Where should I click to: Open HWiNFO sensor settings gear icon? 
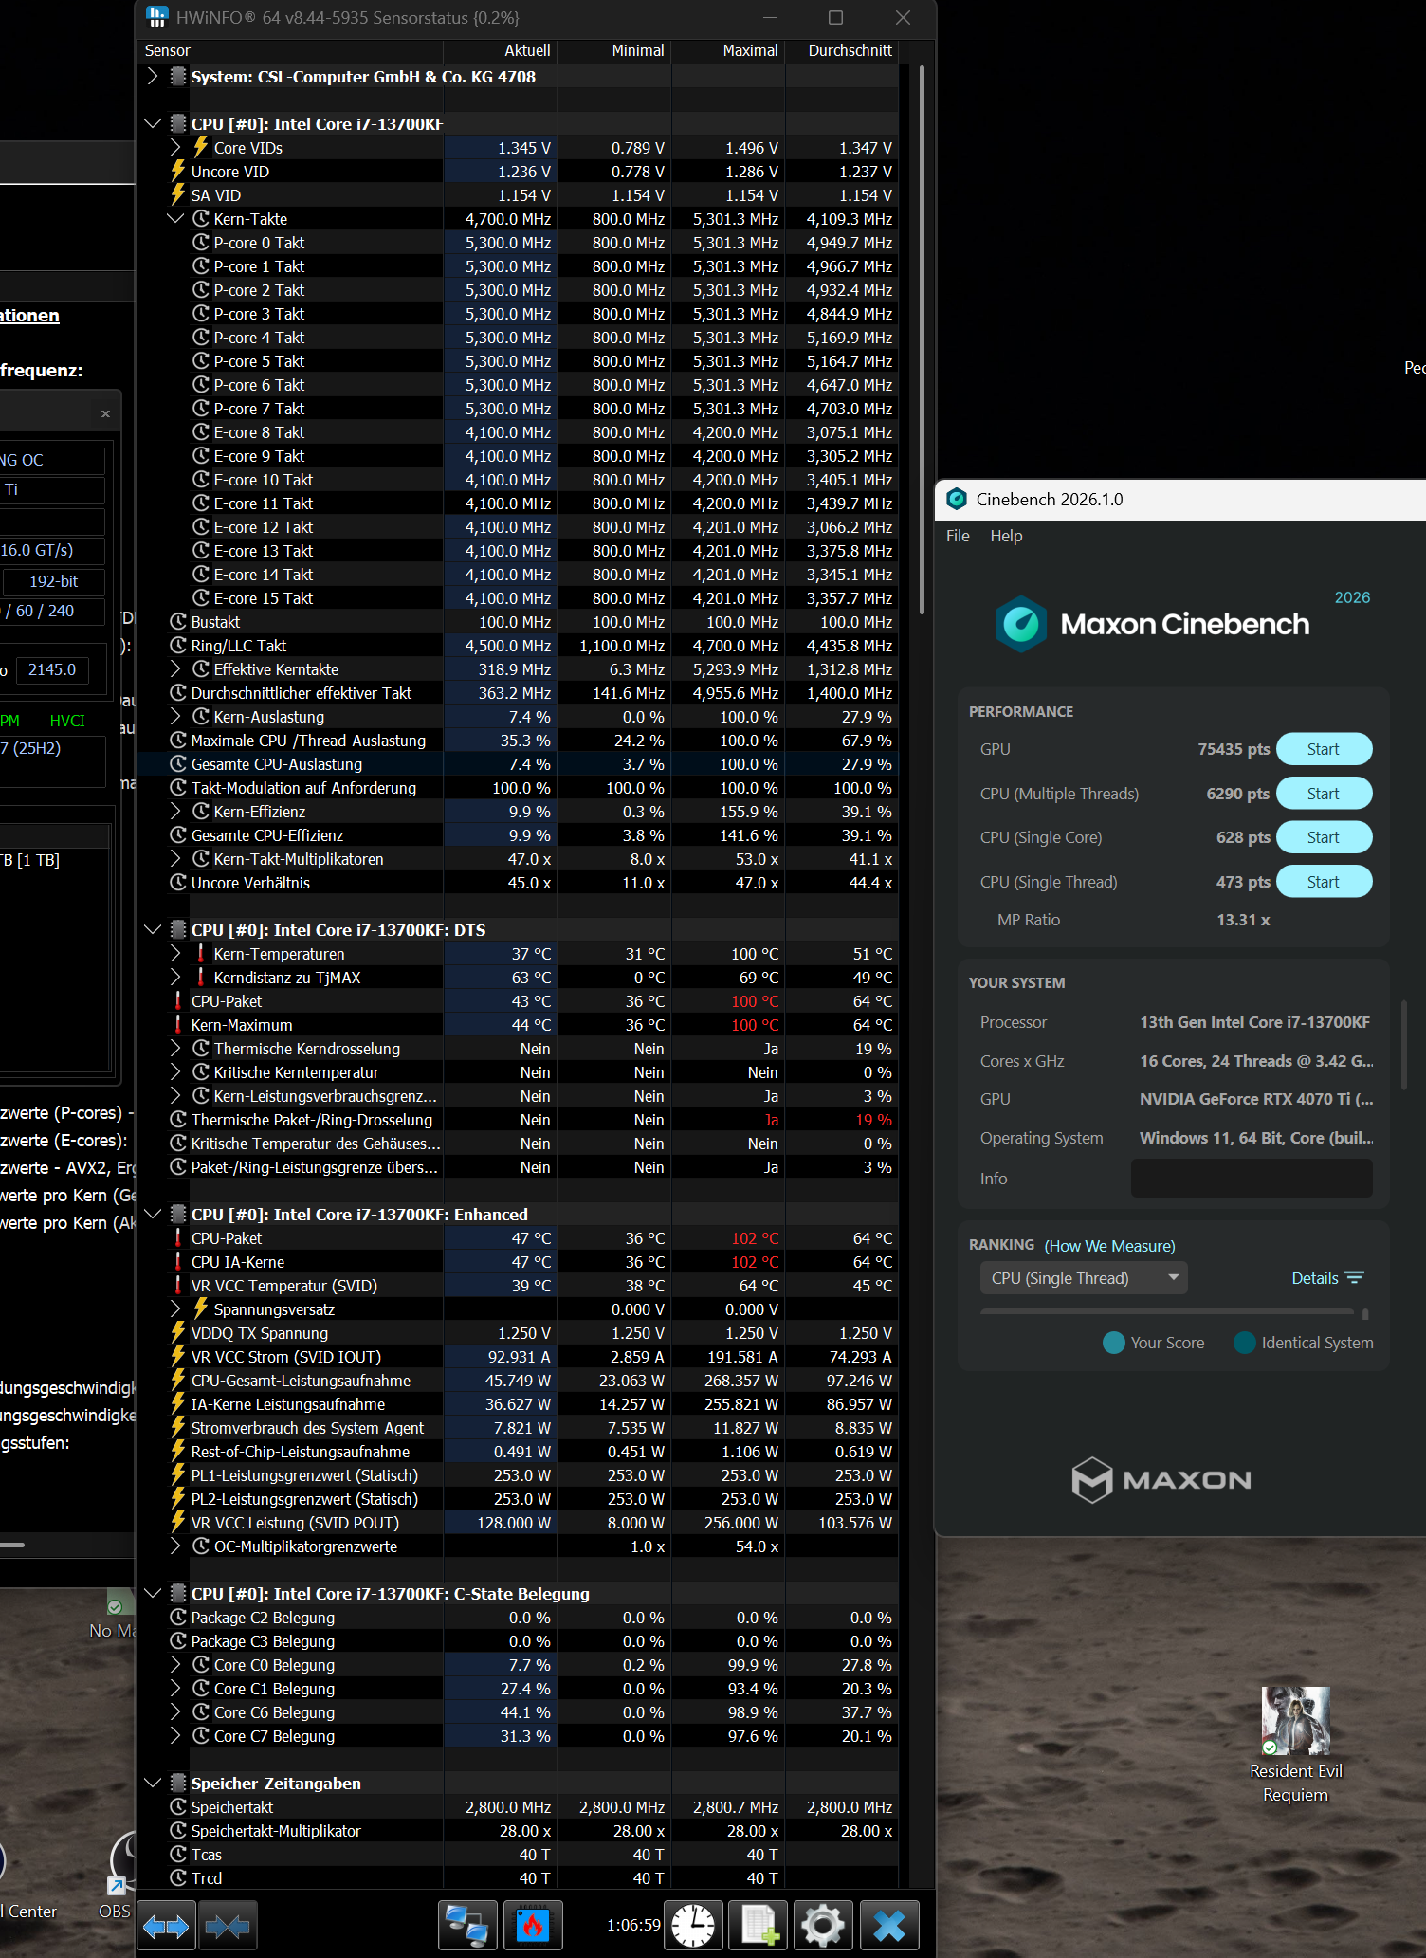(x=823, y=1926)
